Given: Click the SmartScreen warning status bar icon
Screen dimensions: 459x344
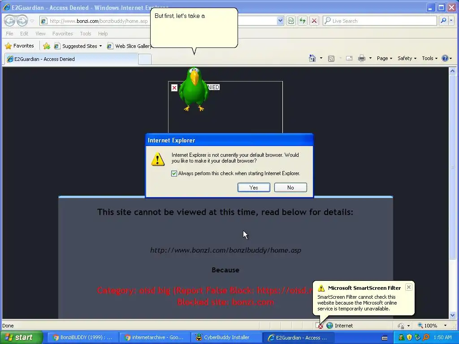Looking at the screenshot, I should point(319,326).
